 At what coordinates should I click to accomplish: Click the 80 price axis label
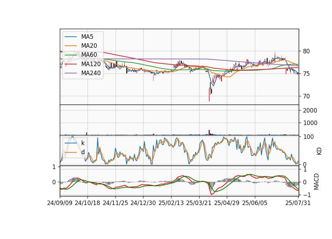(306, 51)
